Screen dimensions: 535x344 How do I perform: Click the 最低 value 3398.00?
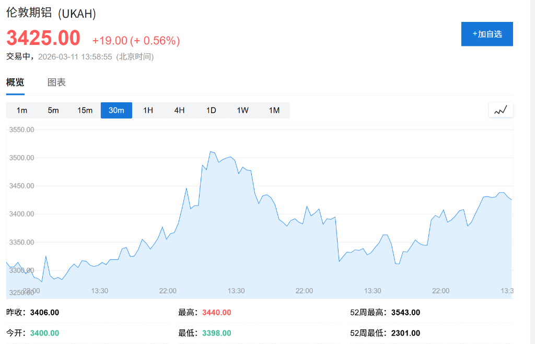(x=217, y=333)
